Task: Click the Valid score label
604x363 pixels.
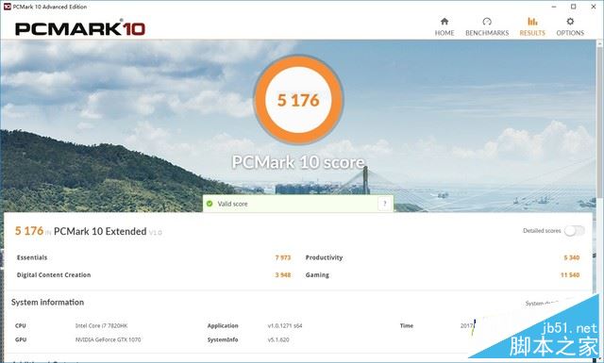Action: pos(233,204)
